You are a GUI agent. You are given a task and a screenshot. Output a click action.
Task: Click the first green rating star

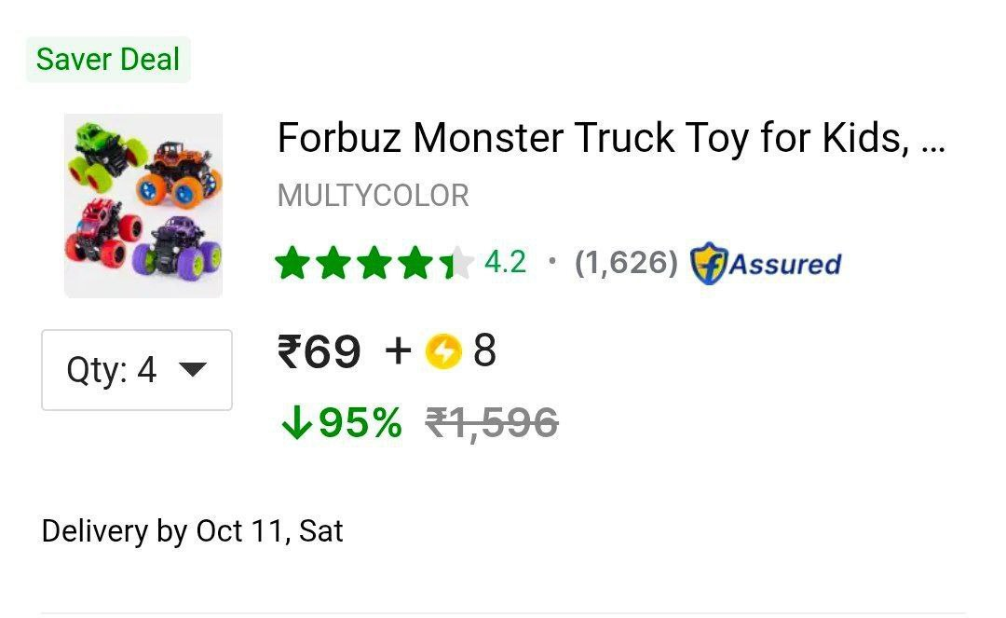(x=292, y=264)
